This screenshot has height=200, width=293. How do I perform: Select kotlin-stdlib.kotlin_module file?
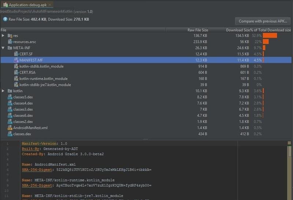click(x=41, y=67)
